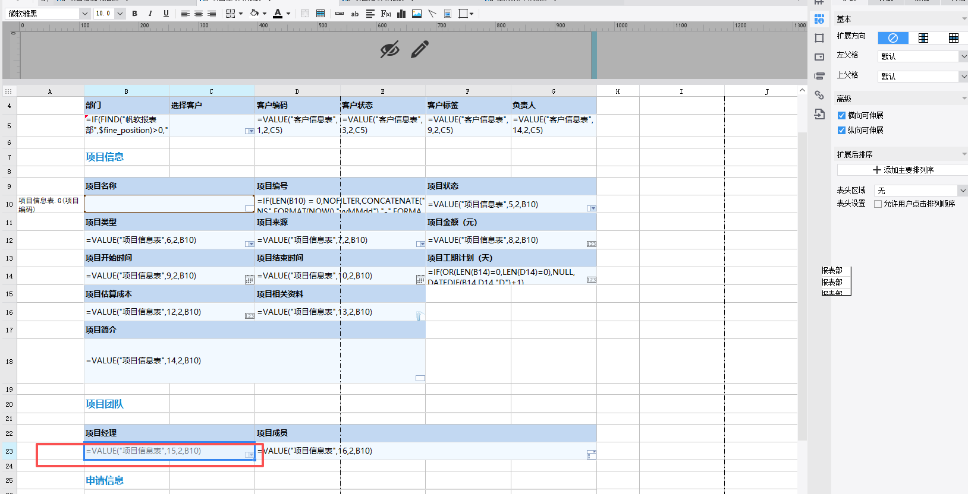The image size is (968, 494).
Task: Collapse the 高级 section
Action: click(x=964, y=99)
